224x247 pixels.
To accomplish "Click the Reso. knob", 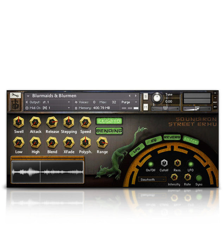I will point(177,163).
